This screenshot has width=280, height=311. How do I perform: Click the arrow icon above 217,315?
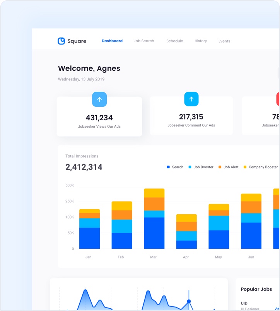coord(191,99)
